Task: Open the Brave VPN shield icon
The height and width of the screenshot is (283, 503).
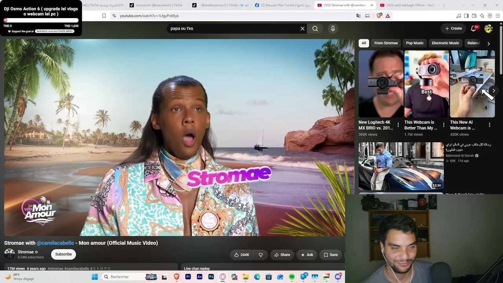Action: pyautogui.click(x=490, y=16)
